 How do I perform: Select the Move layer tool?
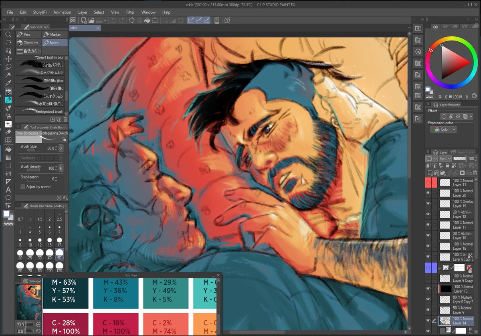click(x=8, y=59)
